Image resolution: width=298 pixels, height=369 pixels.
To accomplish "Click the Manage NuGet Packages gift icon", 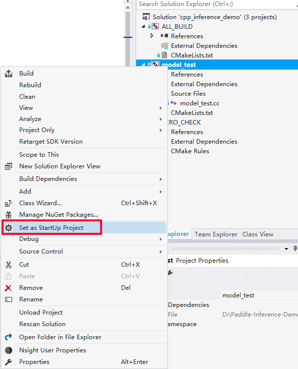I will 9,215.
